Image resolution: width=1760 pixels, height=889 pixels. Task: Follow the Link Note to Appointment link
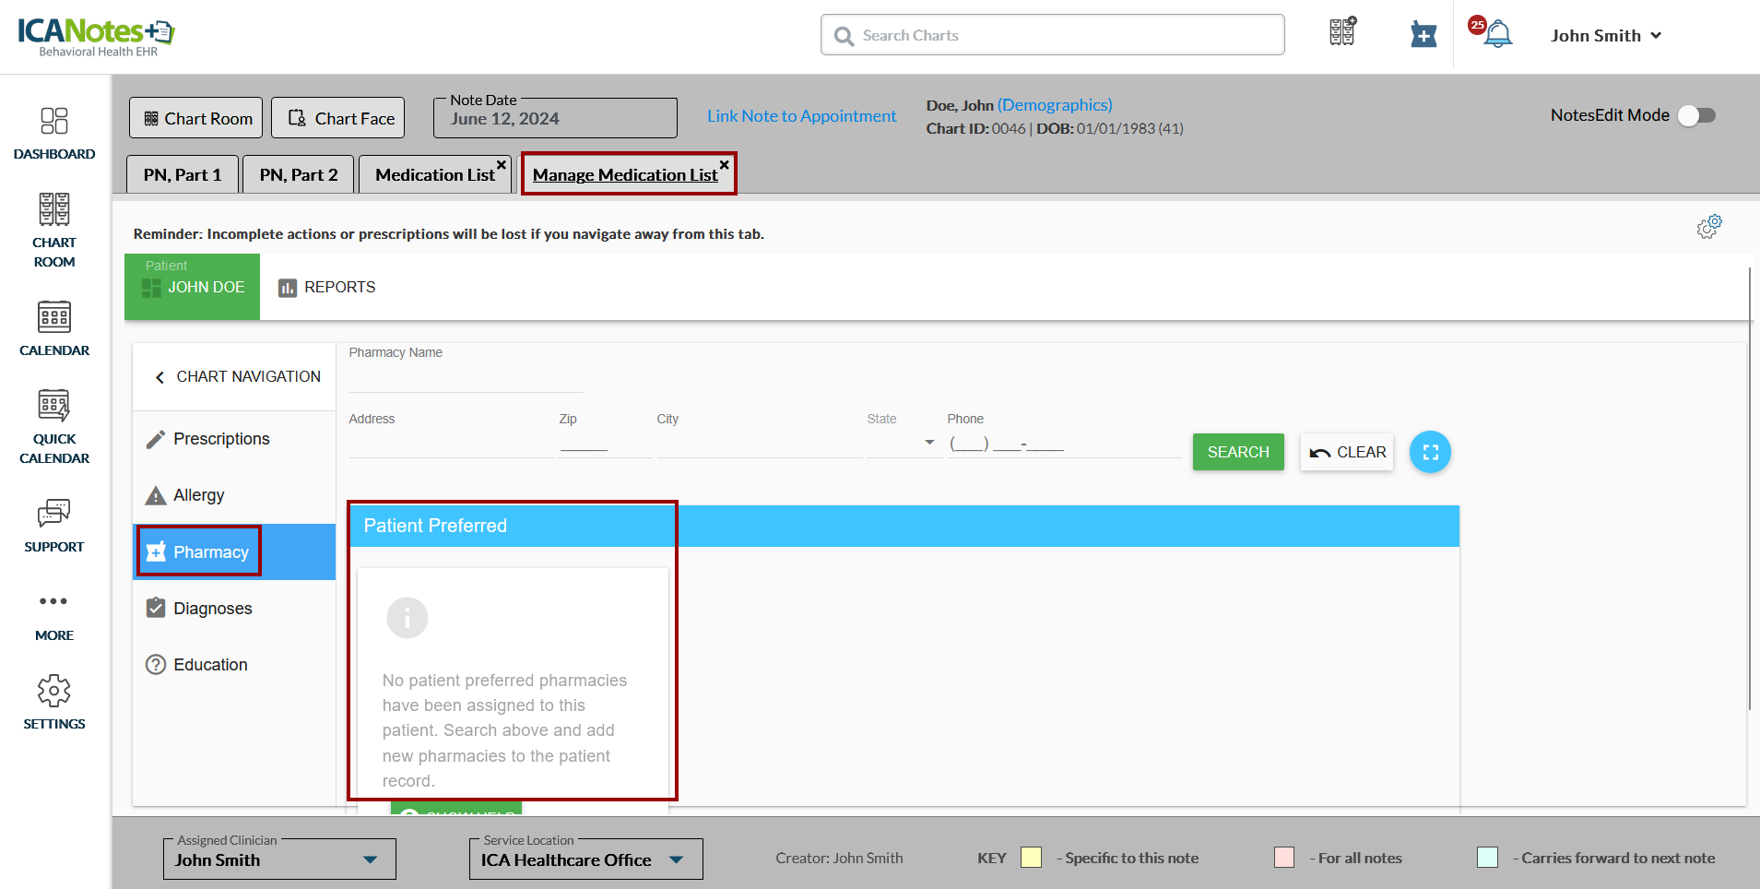point(801,116)
